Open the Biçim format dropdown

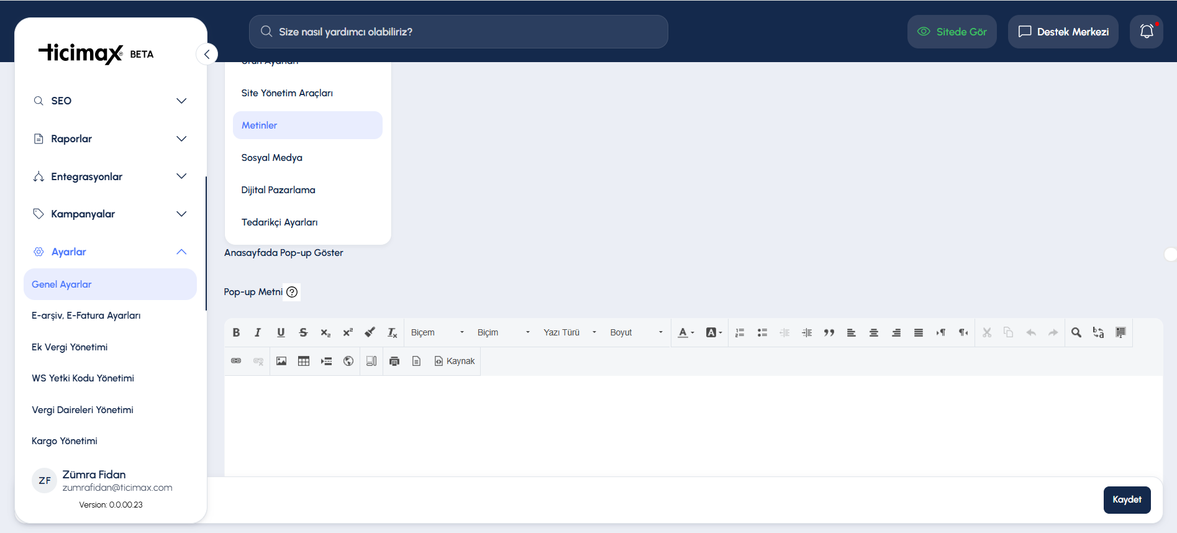pos(504,332)
